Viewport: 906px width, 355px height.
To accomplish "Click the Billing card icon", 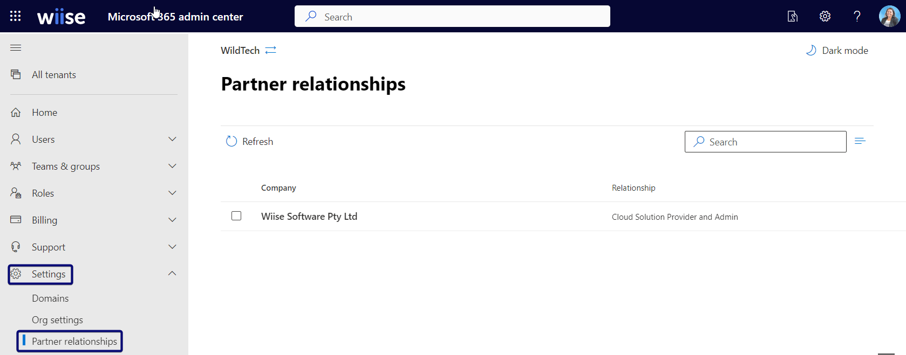I will tap(16, 220).
